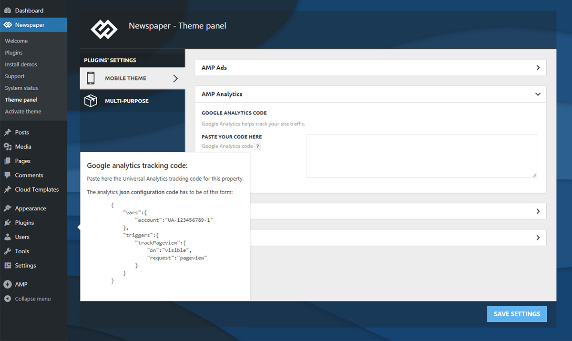Click the Plugins plug icon
The width and height of the screenshot is (572, 341).
[x=8, y=223]
